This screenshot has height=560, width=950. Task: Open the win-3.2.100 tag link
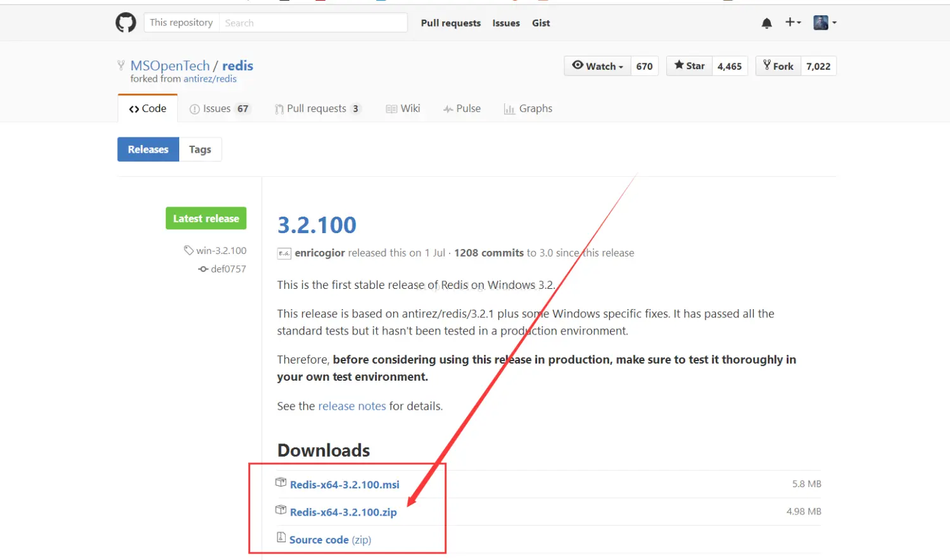pos(221,251)
